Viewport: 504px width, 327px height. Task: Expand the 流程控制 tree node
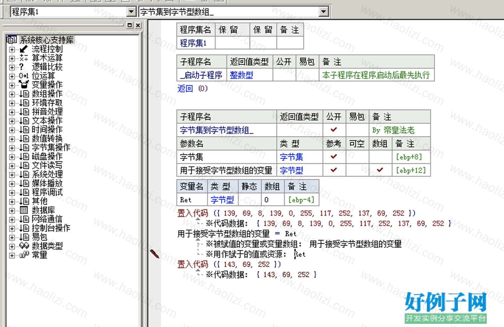(12, 50)
